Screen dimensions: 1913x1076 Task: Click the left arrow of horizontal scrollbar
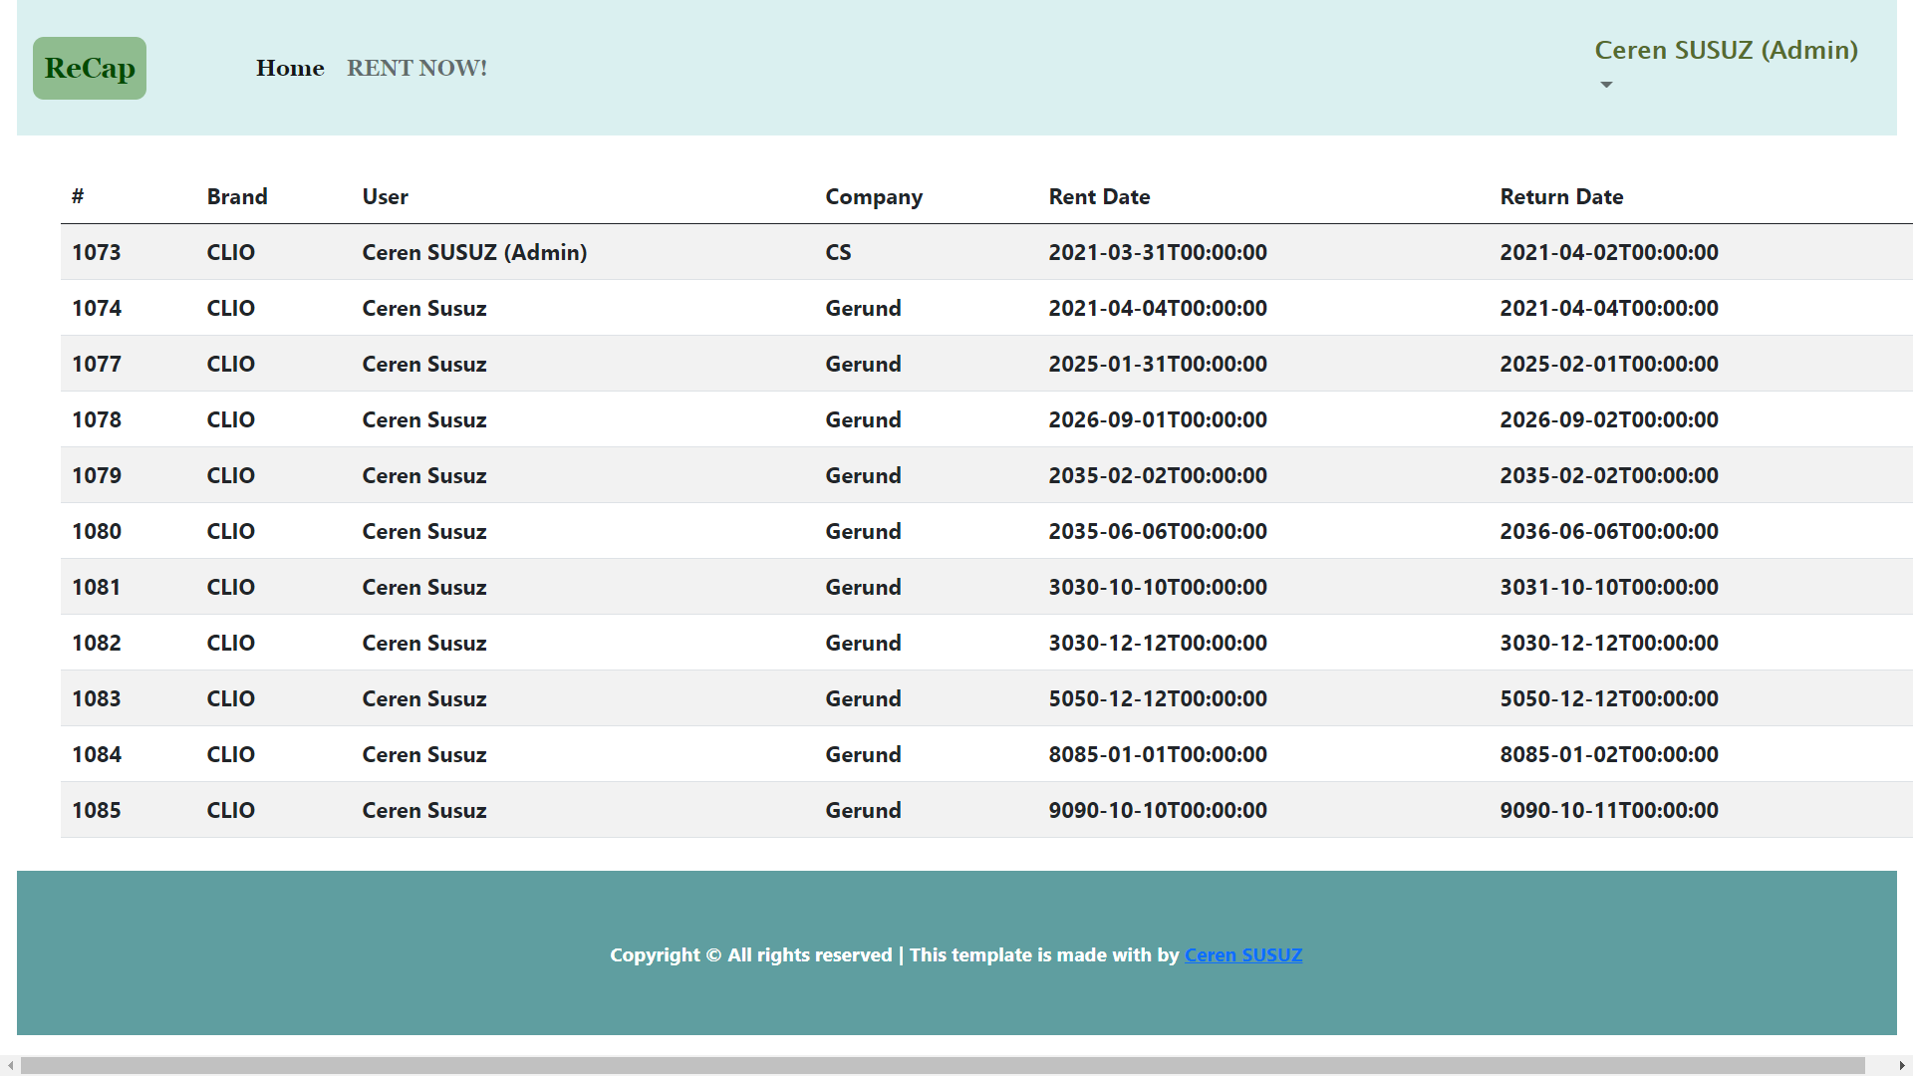10,1065
